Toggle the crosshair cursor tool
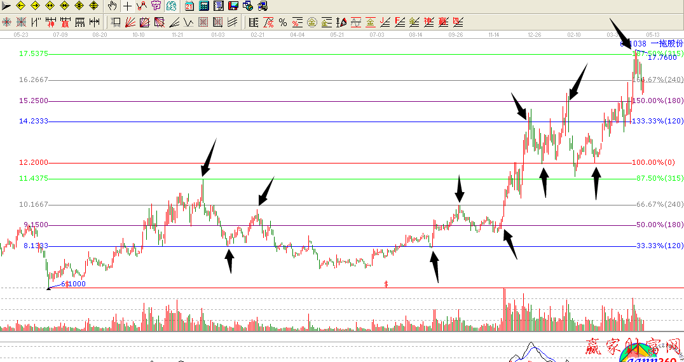This screenshot has height=362, width=684. pos(127,6)
